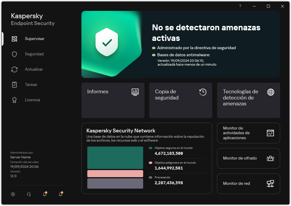Click the headset support icon

(x=28, y=194)
